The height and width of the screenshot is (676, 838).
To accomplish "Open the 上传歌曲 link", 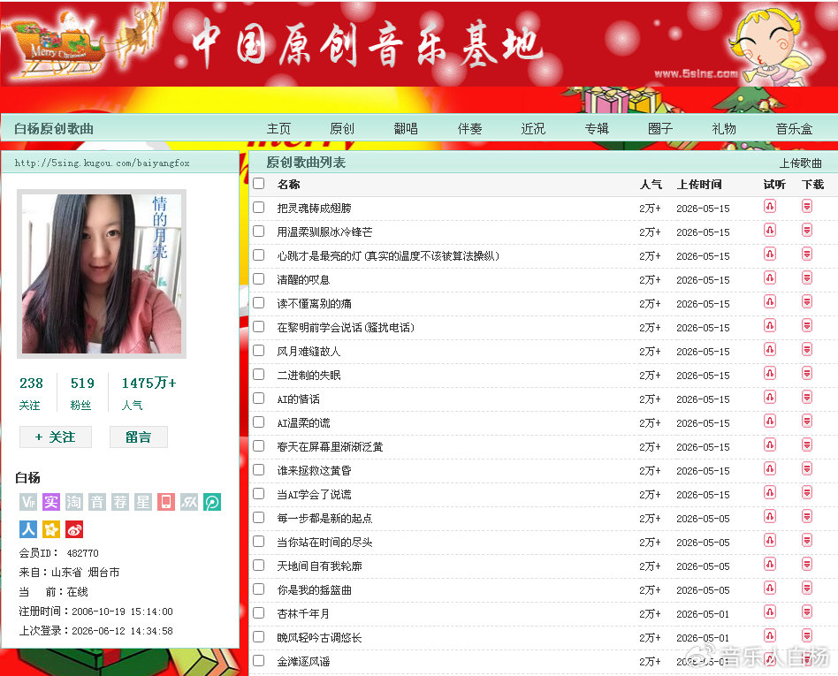I will pyautogui.click(x=800, y=163).
